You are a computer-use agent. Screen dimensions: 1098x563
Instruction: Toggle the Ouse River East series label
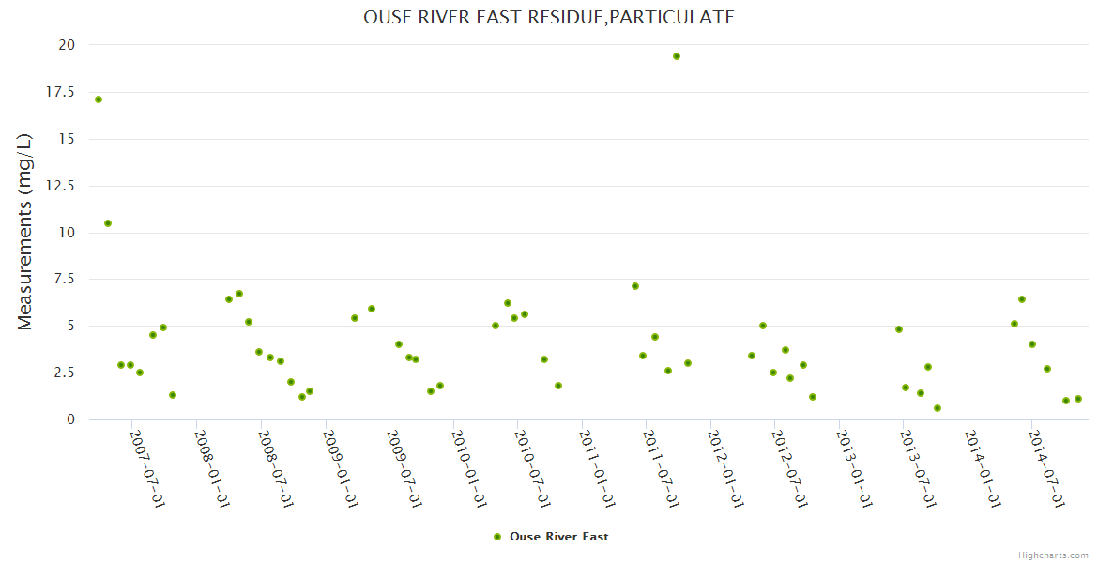558,537
